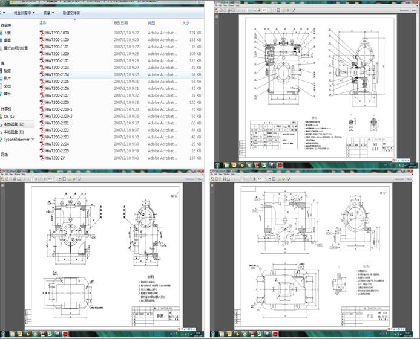Select 本地磁盘 (D:) in the sidebar
Viewport: 420px width, 339px height.
tap(14, 124)
